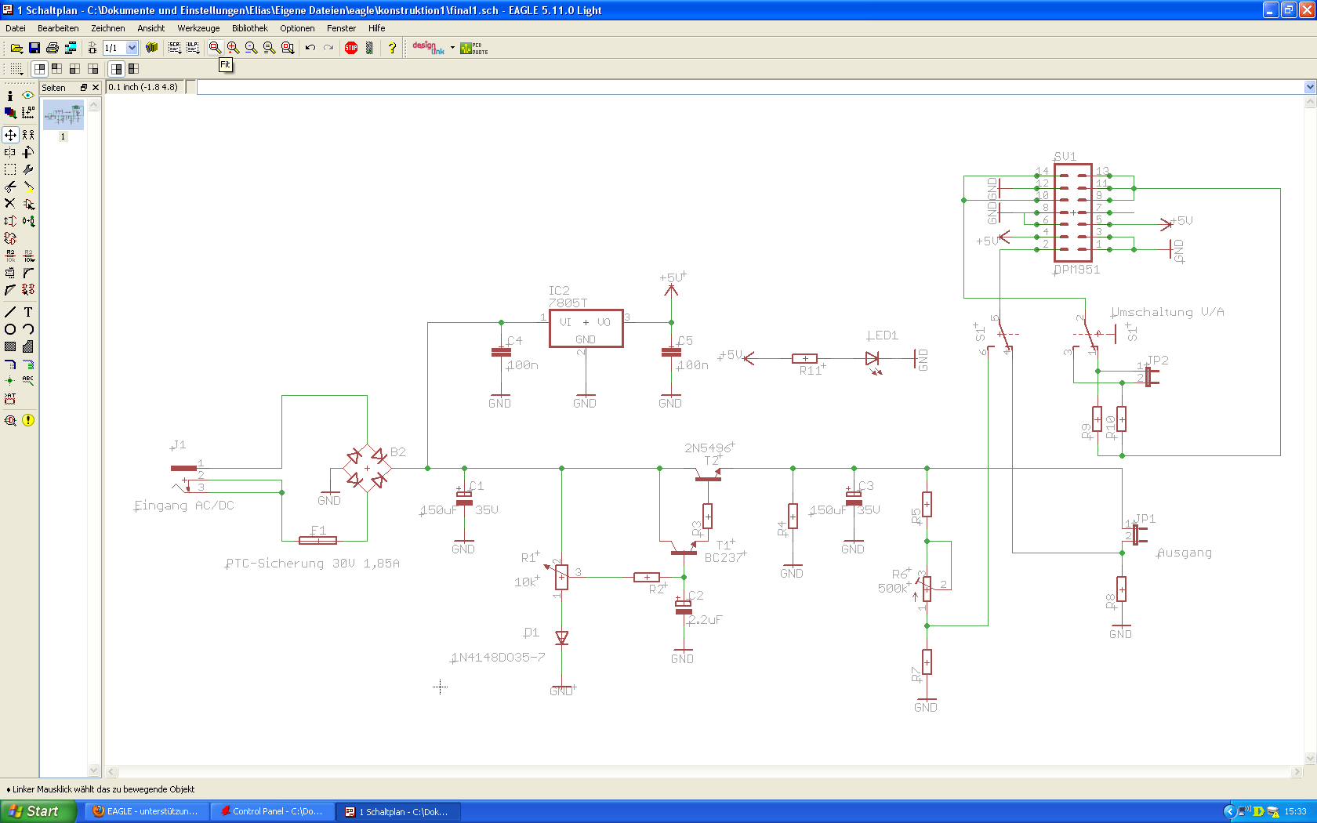Save the schematic with the floppy icon
This screenshot has width=1317, height=823.
(34, 48)
